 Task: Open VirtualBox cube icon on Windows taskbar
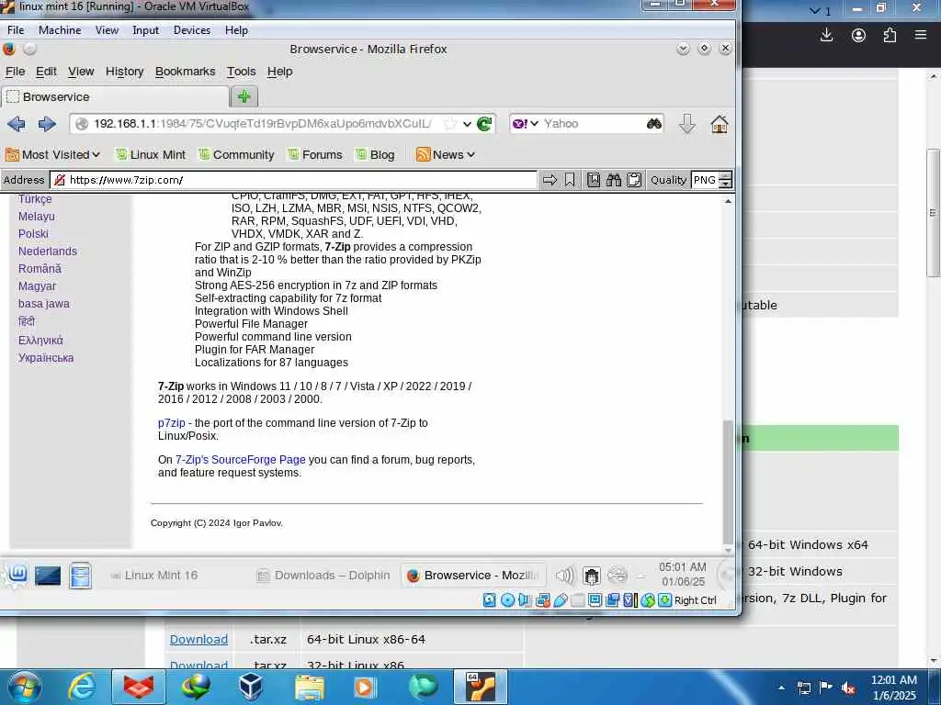coord(251,687)
